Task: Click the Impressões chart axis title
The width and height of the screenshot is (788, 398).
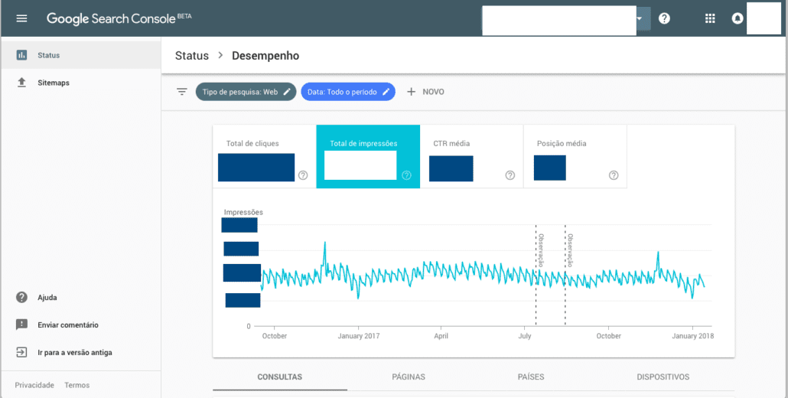Action: (x=243, y=212)
